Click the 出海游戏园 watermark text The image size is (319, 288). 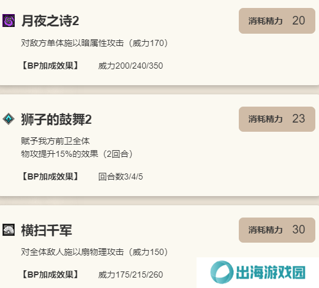[x=271, y=272]
